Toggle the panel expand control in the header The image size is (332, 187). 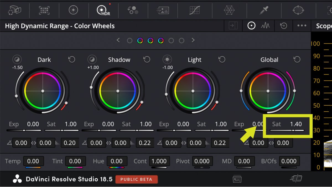[233, 25]
